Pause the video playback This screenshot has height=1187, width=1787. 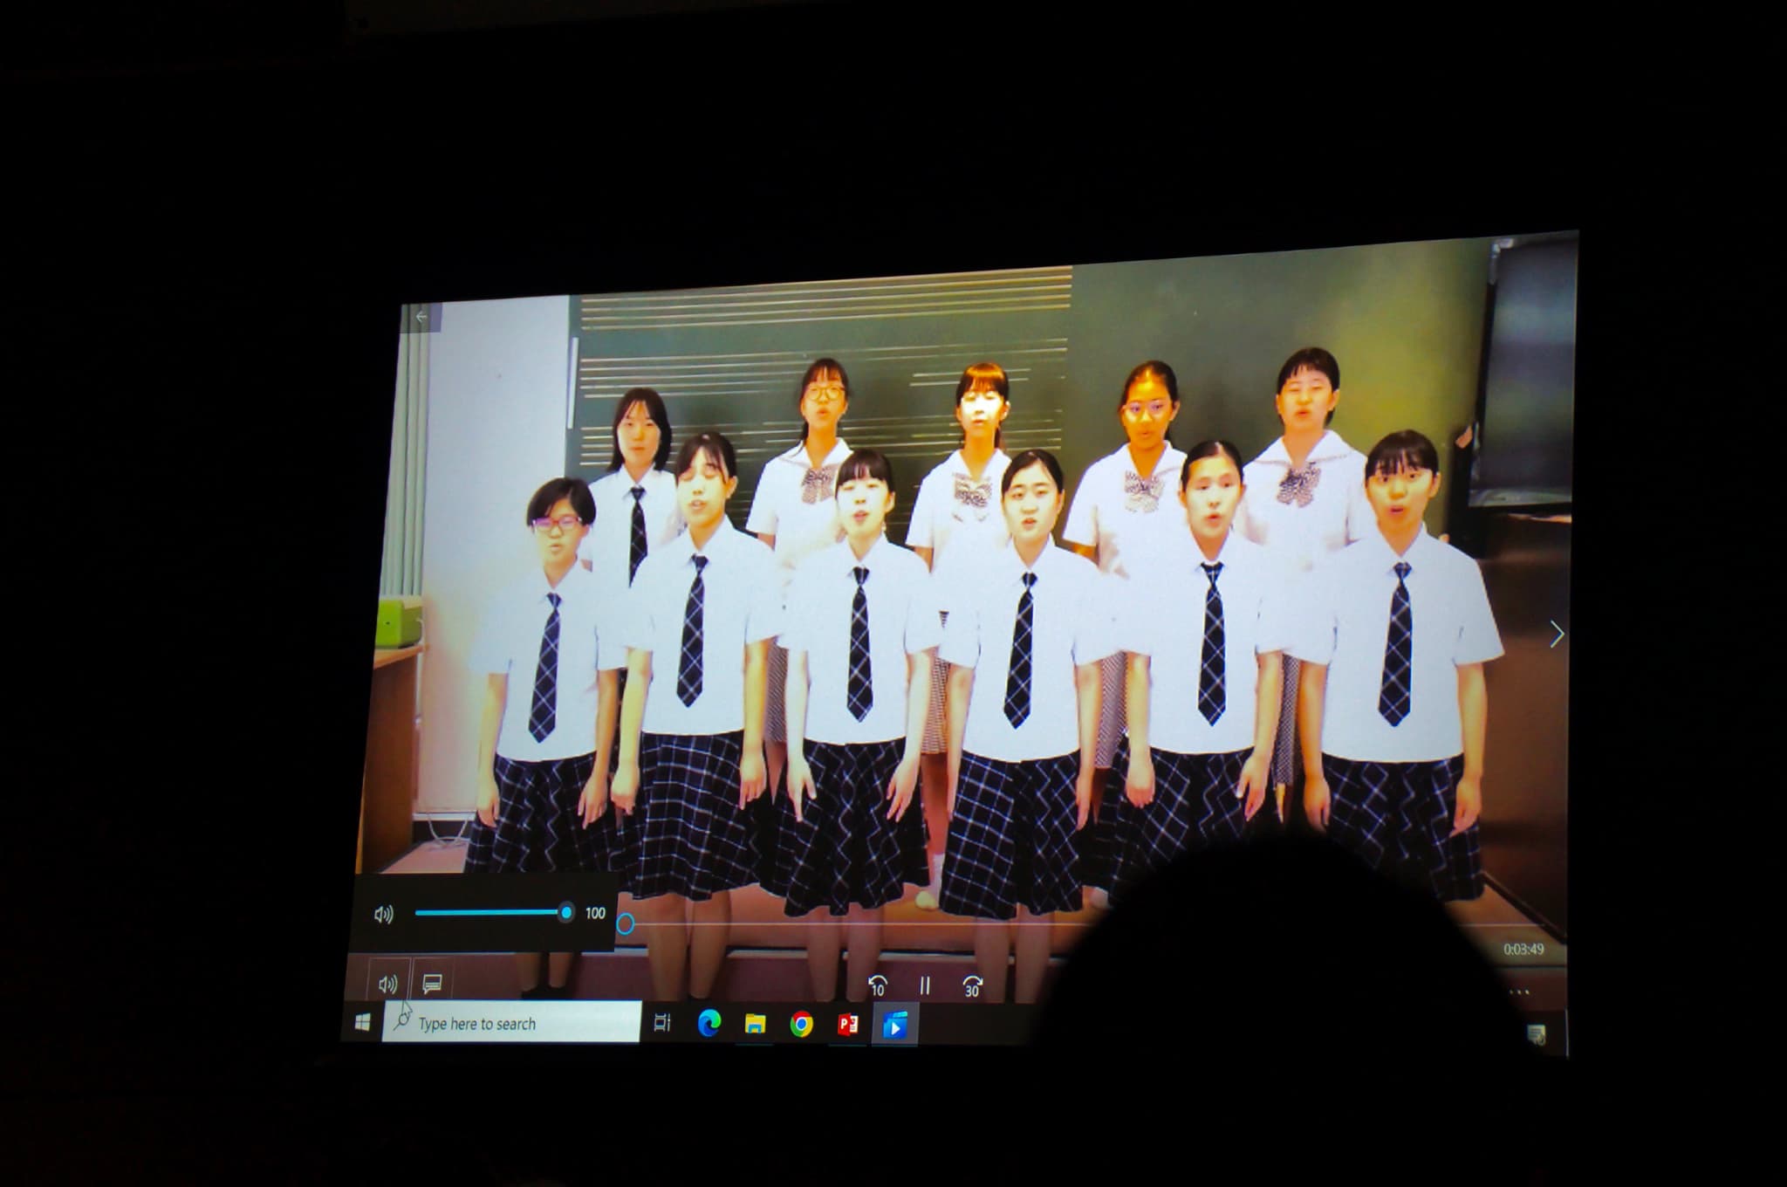tap(925, 986)
